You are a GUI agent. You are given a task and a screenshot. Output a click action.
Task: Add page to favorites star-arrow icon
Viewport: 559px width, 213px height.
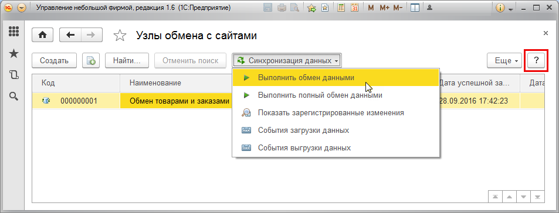312,8
